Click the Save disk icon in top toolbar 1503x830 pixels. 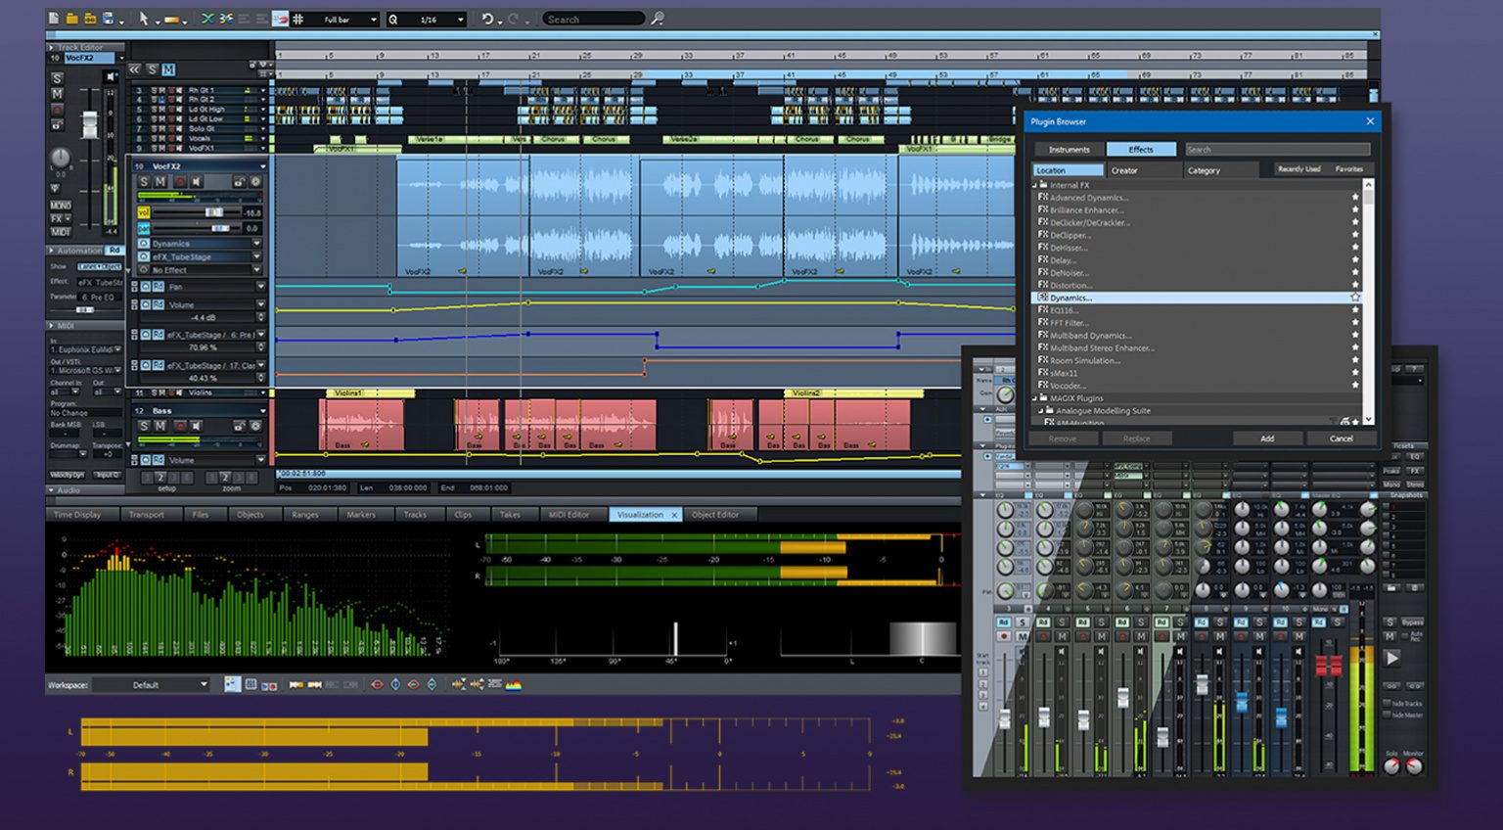(109, 19)
